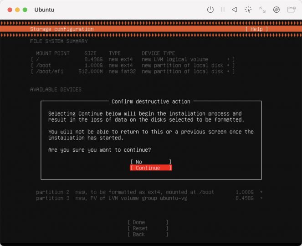Click the 512.000M size value
Image resolution: width=302 pixels, height=246 pixels.
click(90, 72)
